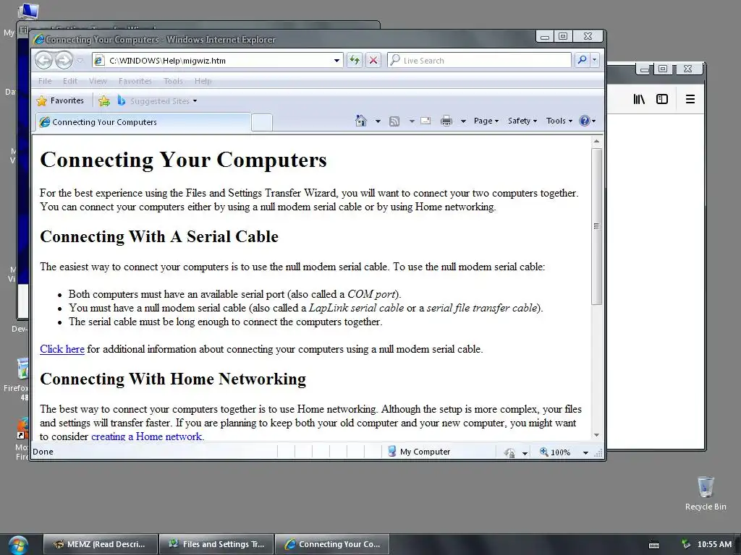Click the Print icon

[446, 121]
